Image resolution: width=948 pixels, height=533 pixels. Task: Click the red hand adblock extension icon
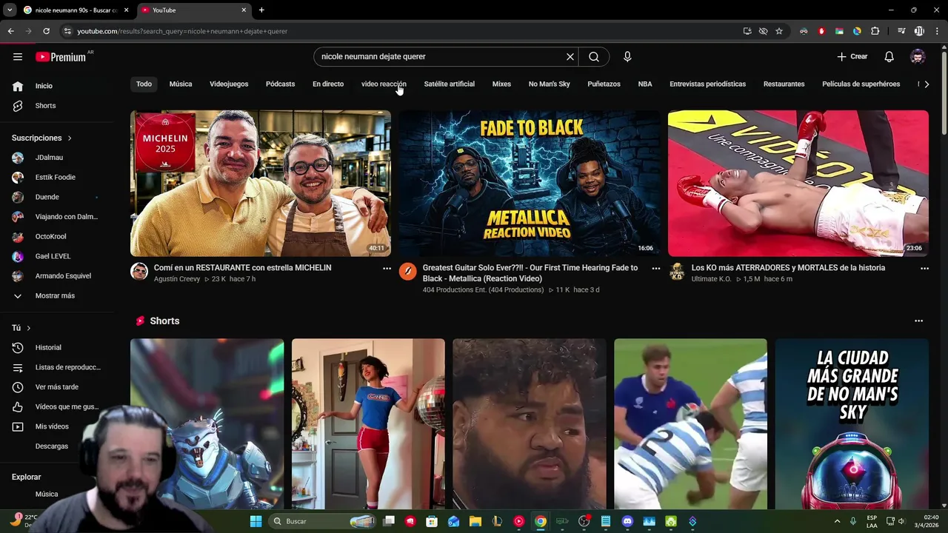click(821, 31)
